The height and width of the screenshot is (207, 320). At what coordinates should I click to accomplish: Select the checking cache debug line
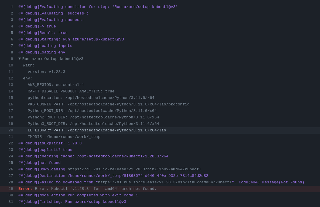pyautogui.click(x=93, y=156)
